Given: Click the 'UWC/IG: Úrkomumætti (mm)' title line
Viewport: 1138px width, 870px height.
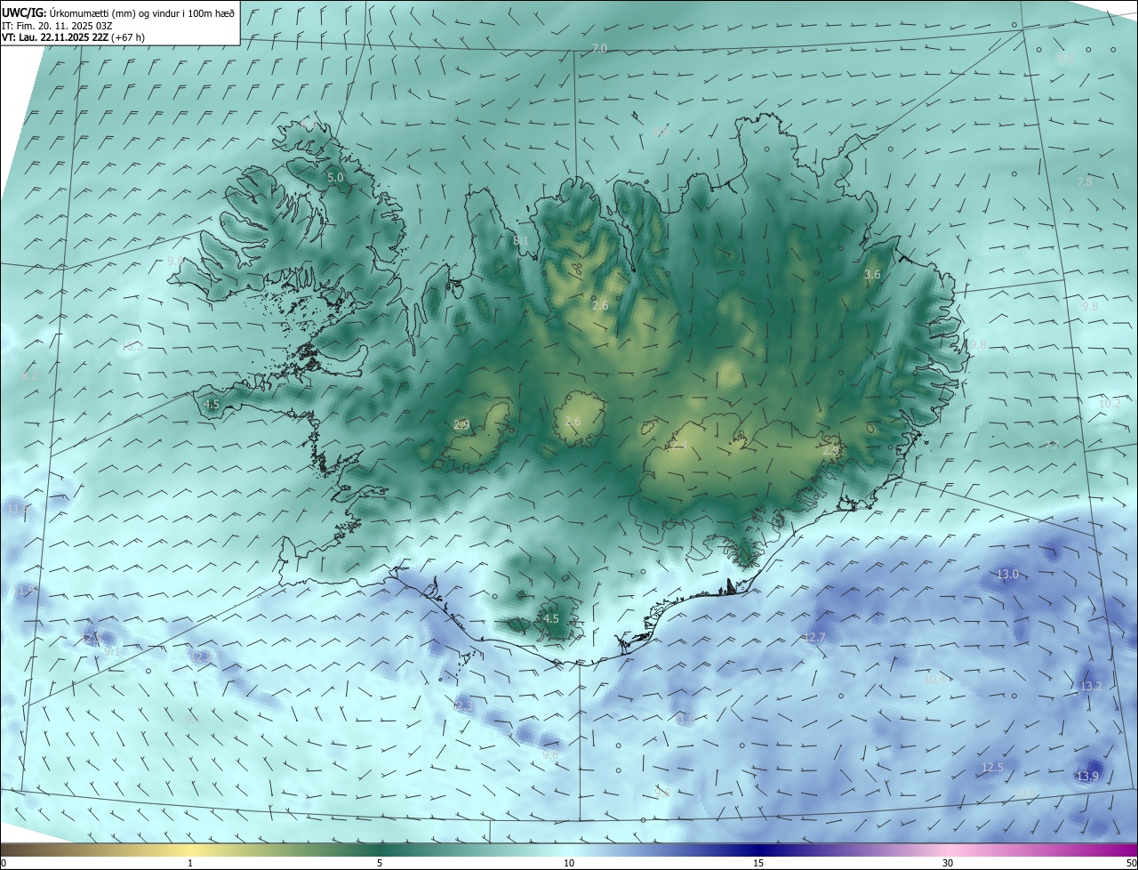Looking at the screenshot, I should pyautogui.click(x=118, y=12).
